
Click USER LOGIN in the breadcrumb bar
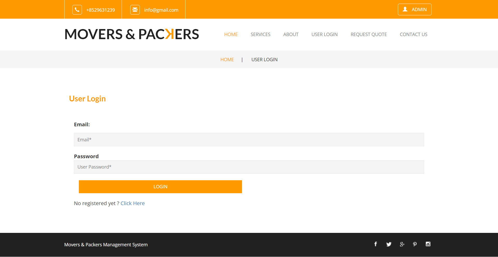(264, 59)
